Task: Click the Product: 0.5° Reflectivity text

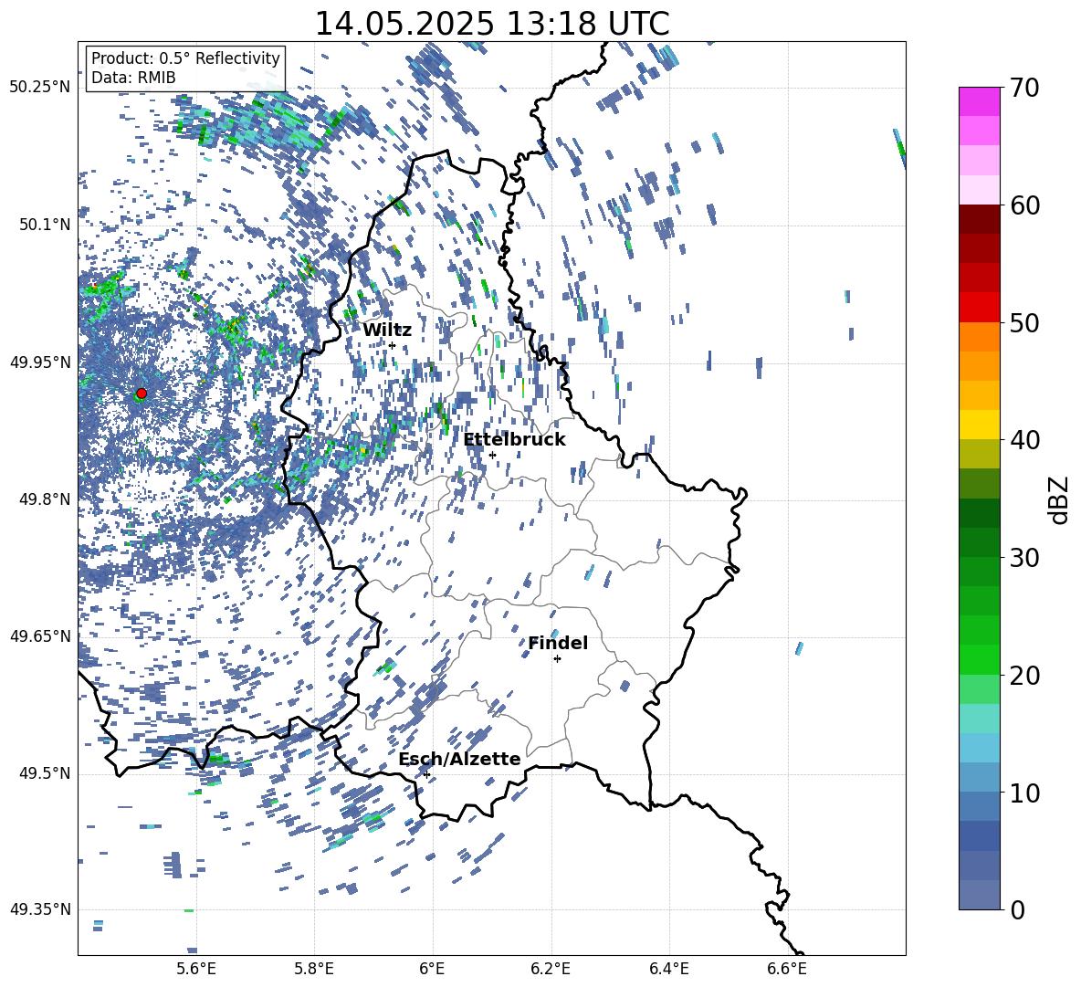Action: 185,58
